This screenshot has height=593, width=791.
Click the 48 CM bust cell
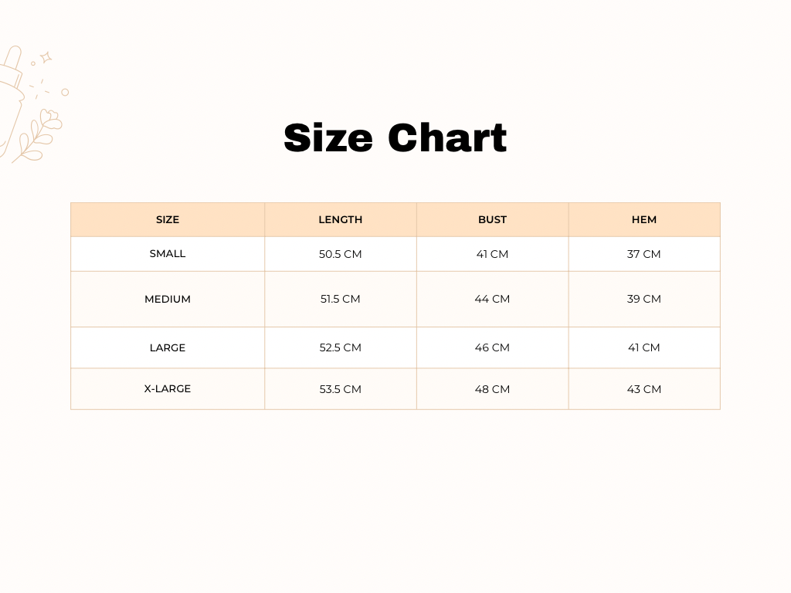coord(492,389)
